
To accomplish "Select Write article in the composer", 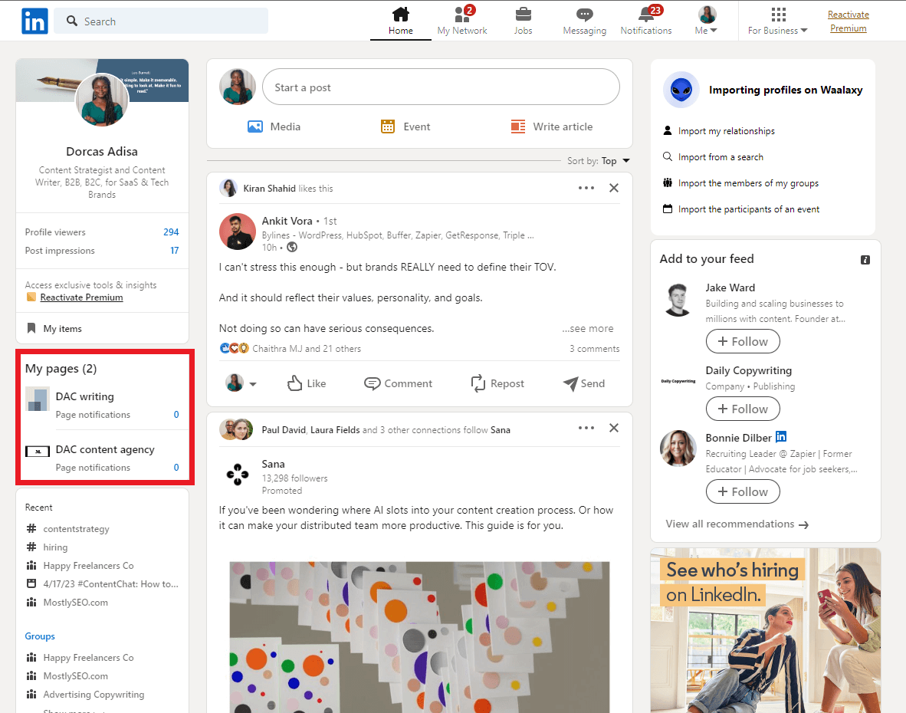I will tap(551, 127).
